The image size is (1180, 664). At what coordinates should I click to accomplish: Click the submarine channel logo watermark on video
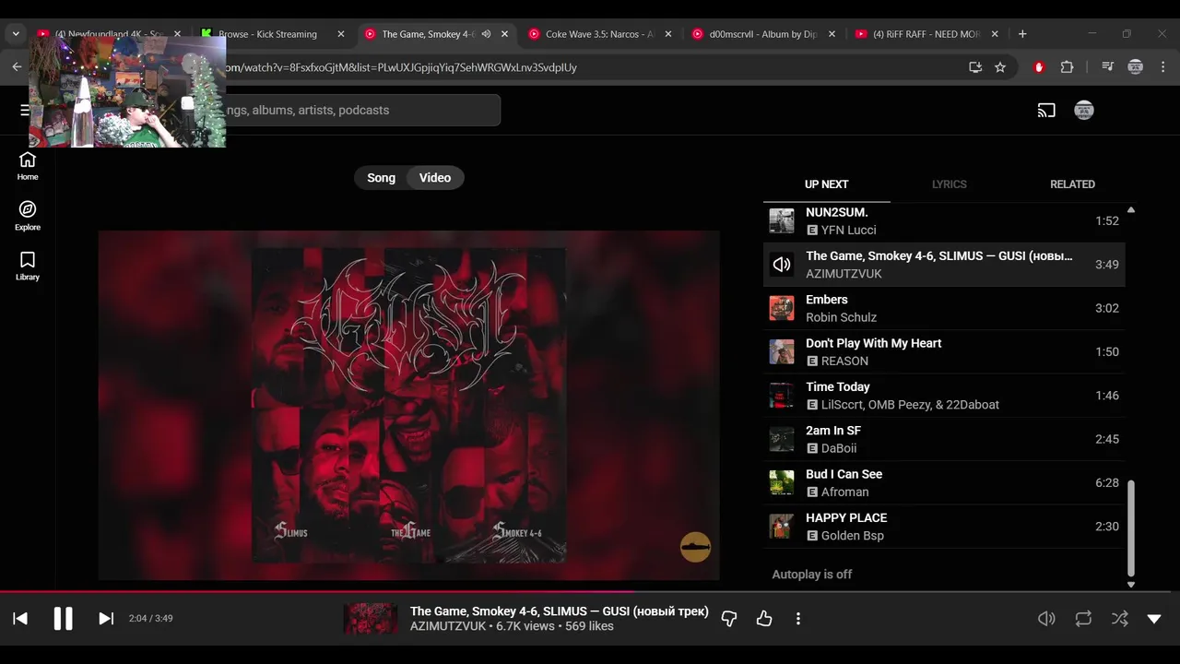pos(696,547)
